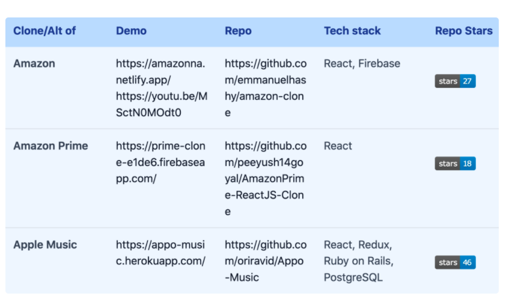The image size is (515, 305).
Task: Click the stars 46 badge for Apple Music
Action: tap(455, 262)
